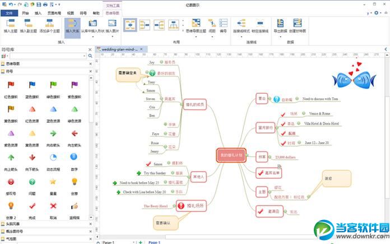Switch to the 页面布局 (Page Layout) tab
The image size is (390, 244).
click(x=54, y=13)
